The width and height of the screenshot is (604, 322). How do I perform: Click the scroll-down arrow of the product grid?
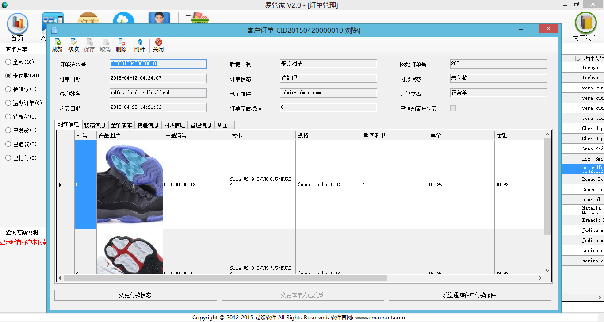(547, 270)
